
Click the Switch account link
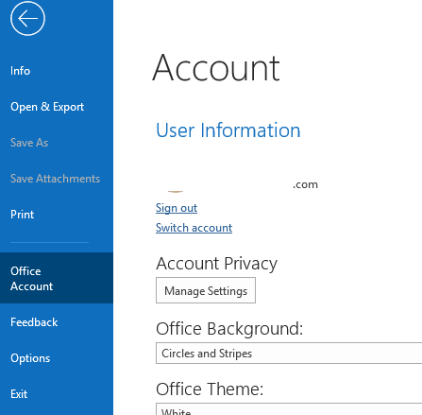pyautogui.click(x=194, y=228)
